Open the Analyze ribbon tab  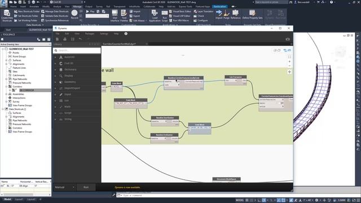[x=57, y=6]
